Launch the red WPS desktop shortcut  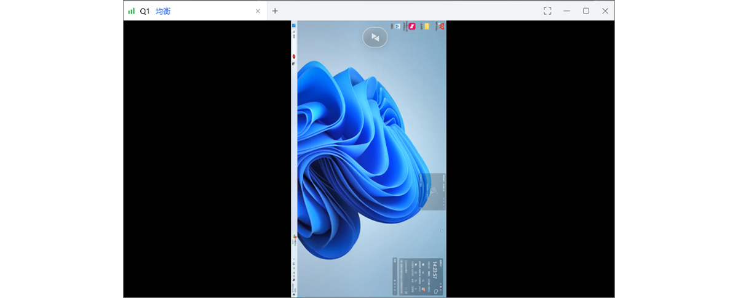[x=441, y=26]
